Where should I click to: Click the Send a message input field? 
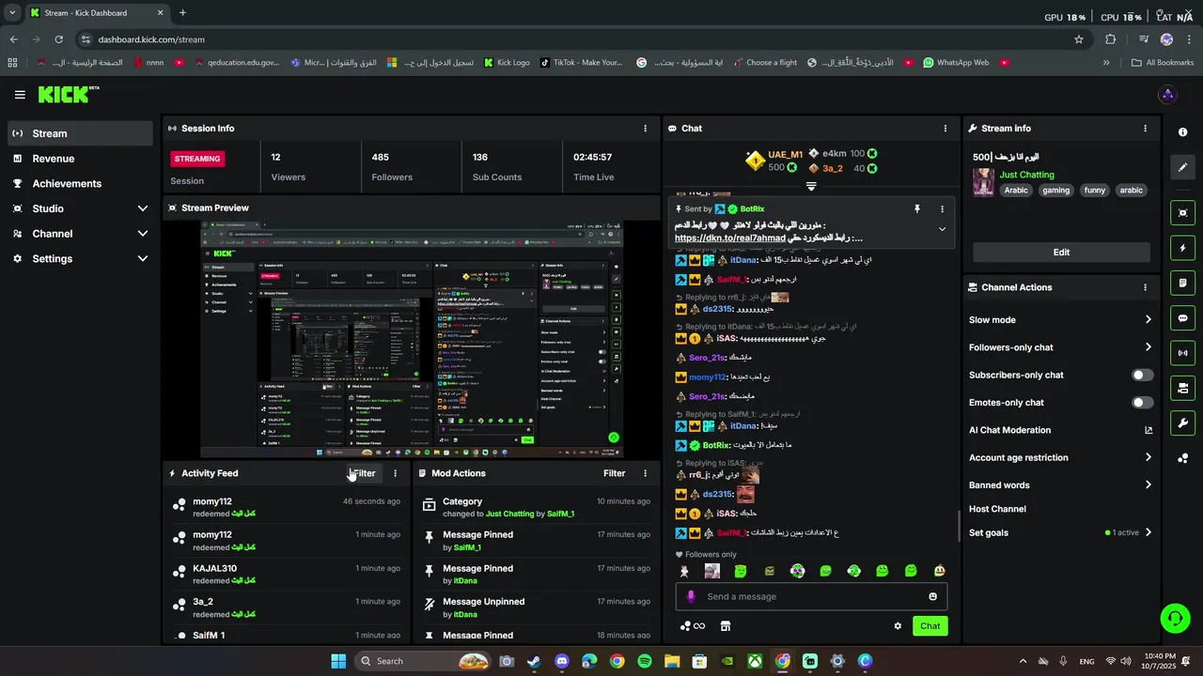tap(811, 597)
